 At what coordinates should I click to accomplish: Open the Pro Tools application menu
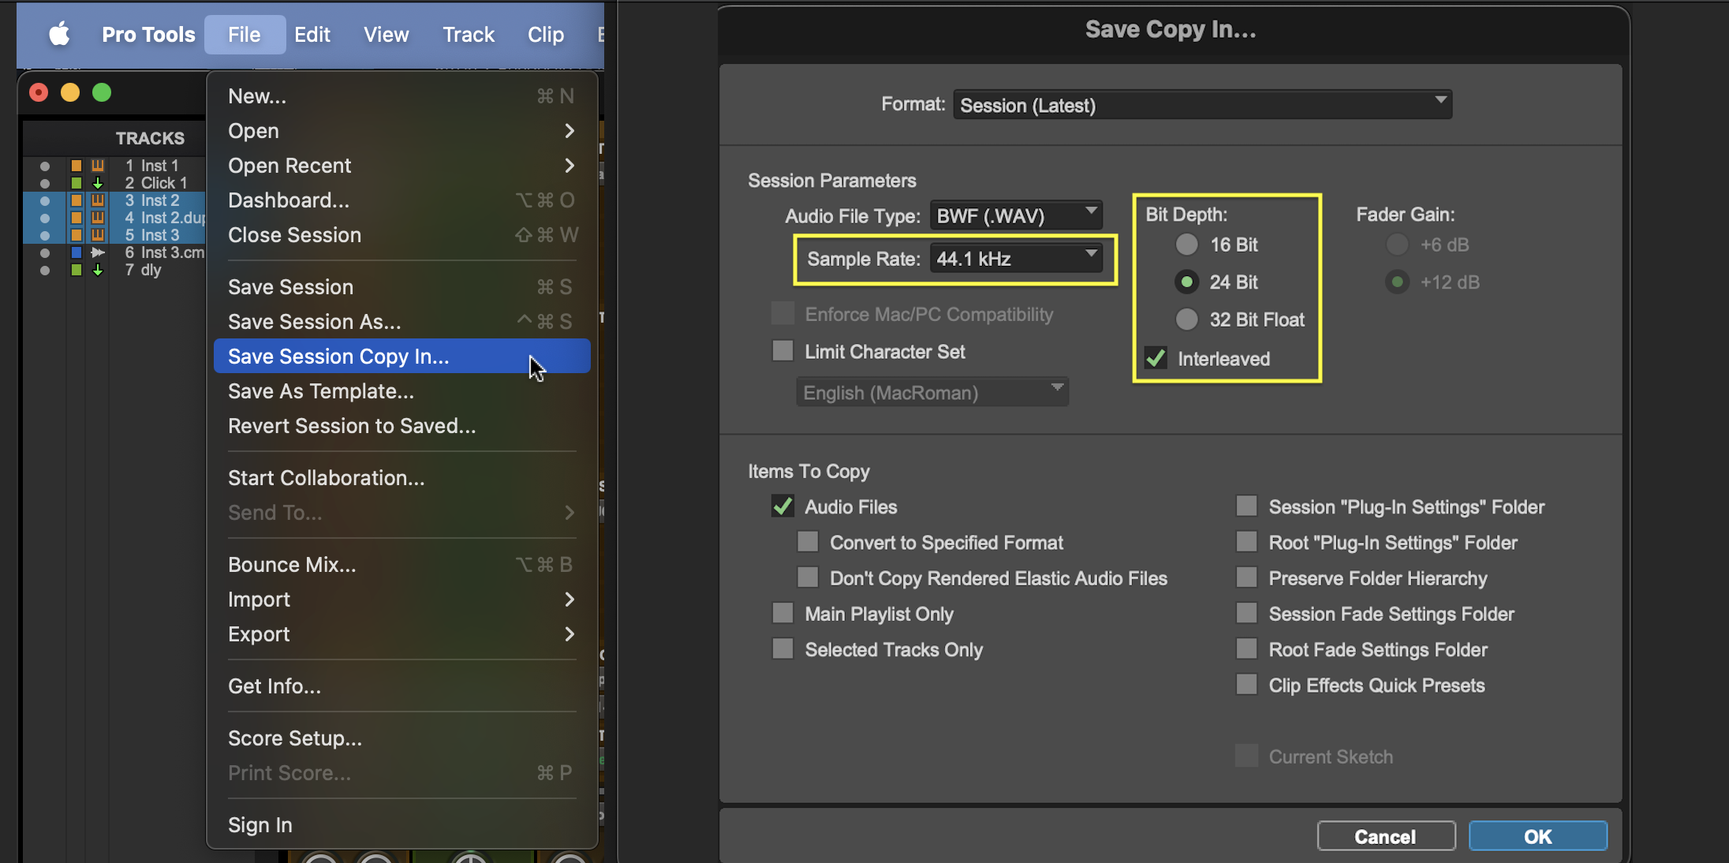[148, 34]
